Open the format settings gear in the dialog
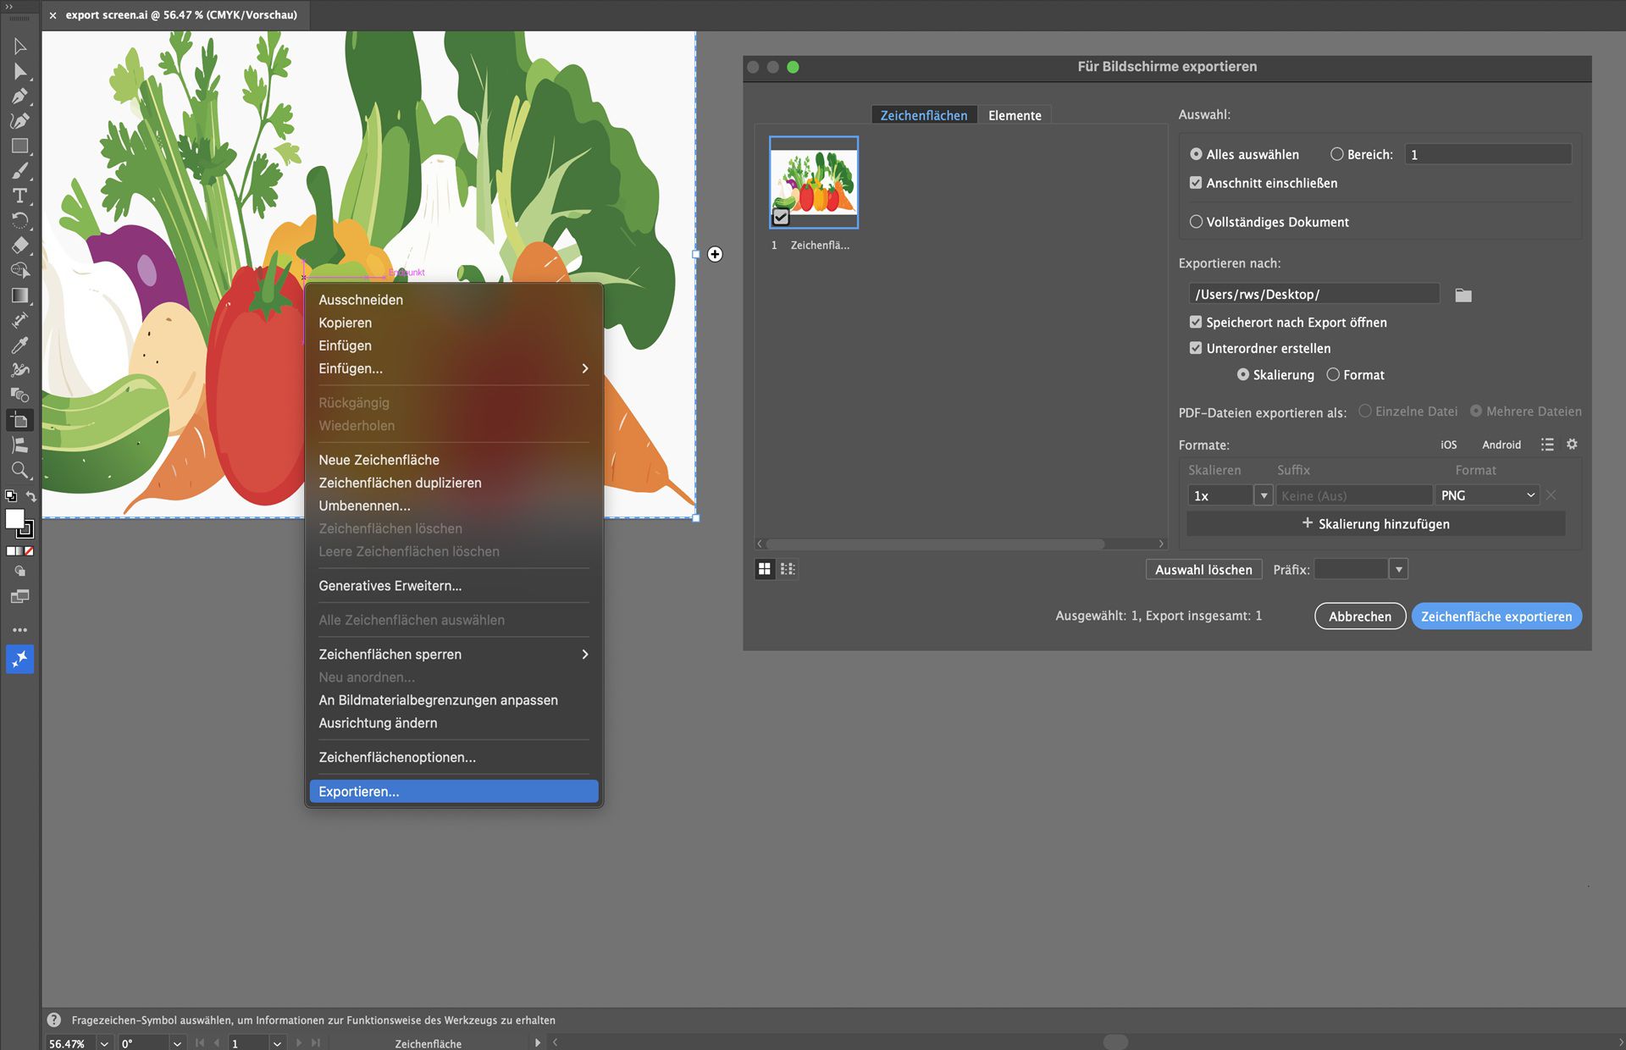 point(1573,445)
